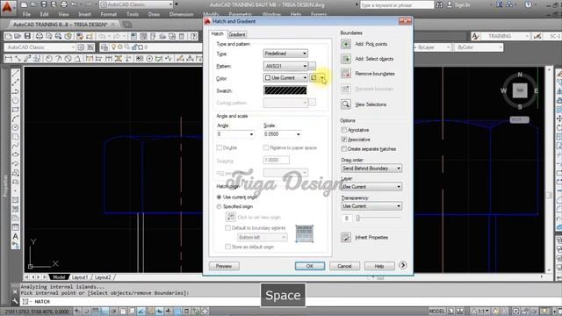Open the Draw menu
Screen dimensions: 562x316
pyautogui.click(x=154, y=14)
